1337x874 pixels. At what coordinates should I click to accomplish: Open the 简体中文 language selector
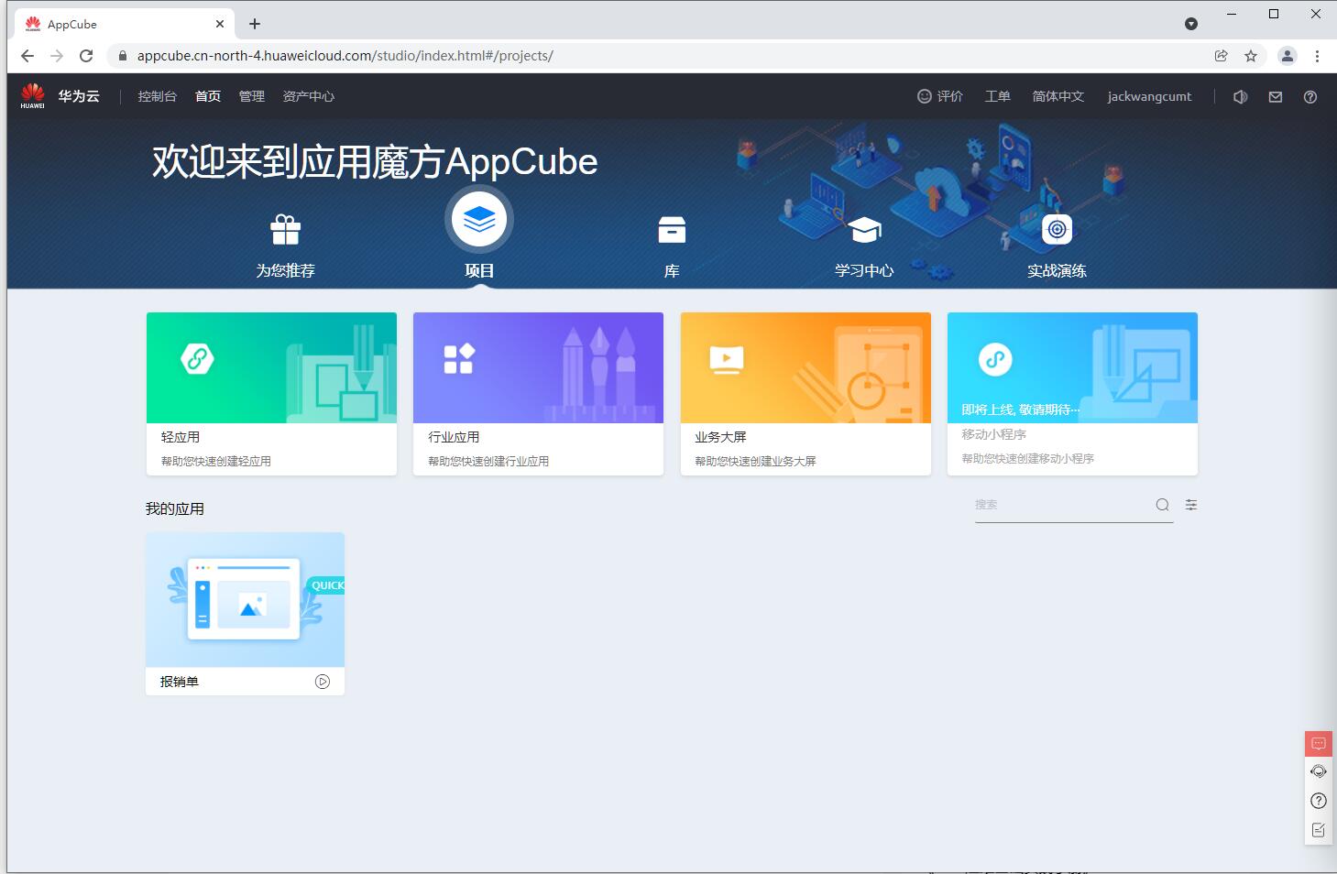1058,96
